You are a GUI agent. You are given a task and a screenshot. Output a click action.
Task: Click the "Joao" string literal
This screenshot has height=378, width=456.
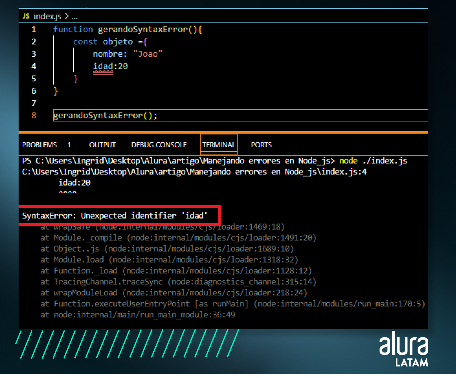[x=148, y=54]
